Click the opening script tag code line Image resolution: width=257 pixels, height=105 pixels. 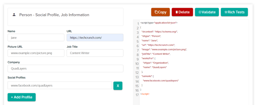159,23
